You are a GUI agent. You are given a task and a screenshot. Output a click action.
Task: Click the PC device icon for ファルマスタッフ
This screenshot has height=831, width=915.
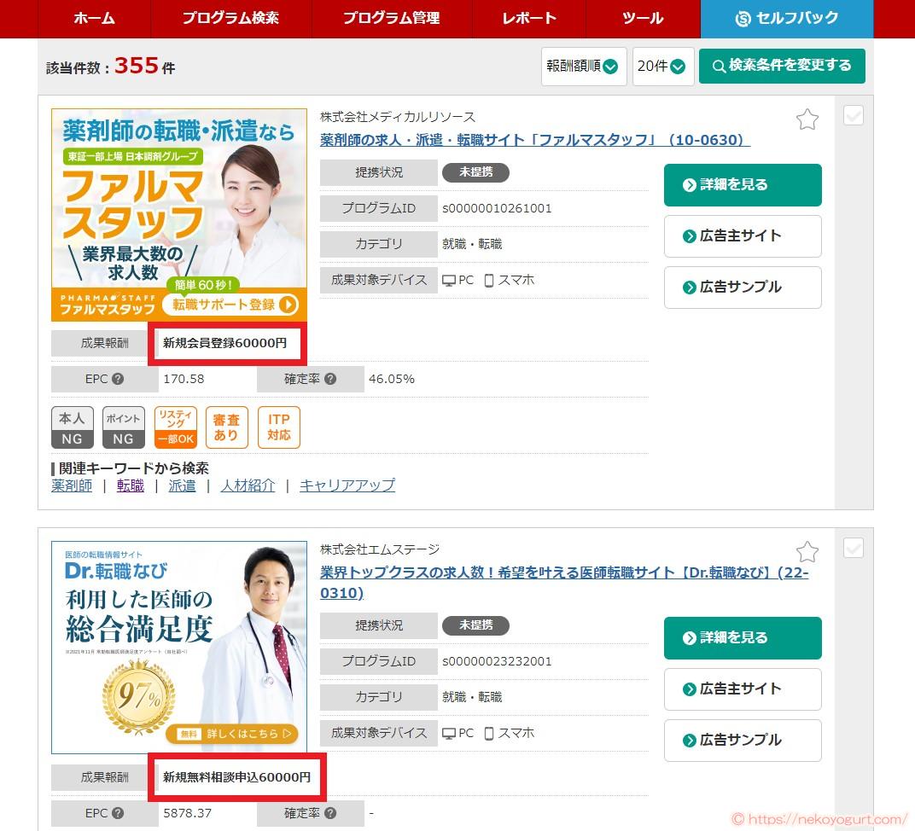tap(448, 279)
